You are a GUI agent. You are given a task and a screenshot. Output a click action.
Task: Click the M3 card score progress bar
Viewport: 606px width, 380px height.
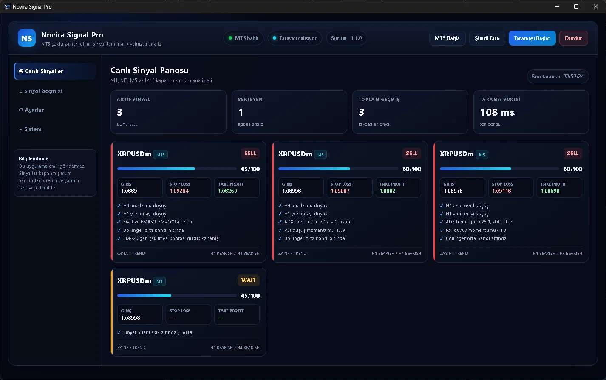click(338, 169)
